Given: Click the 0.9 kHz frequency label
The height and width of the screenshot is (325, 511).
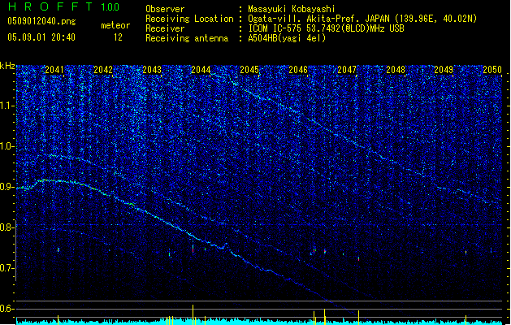Looking at the screenshot, I should click(7, 187).
